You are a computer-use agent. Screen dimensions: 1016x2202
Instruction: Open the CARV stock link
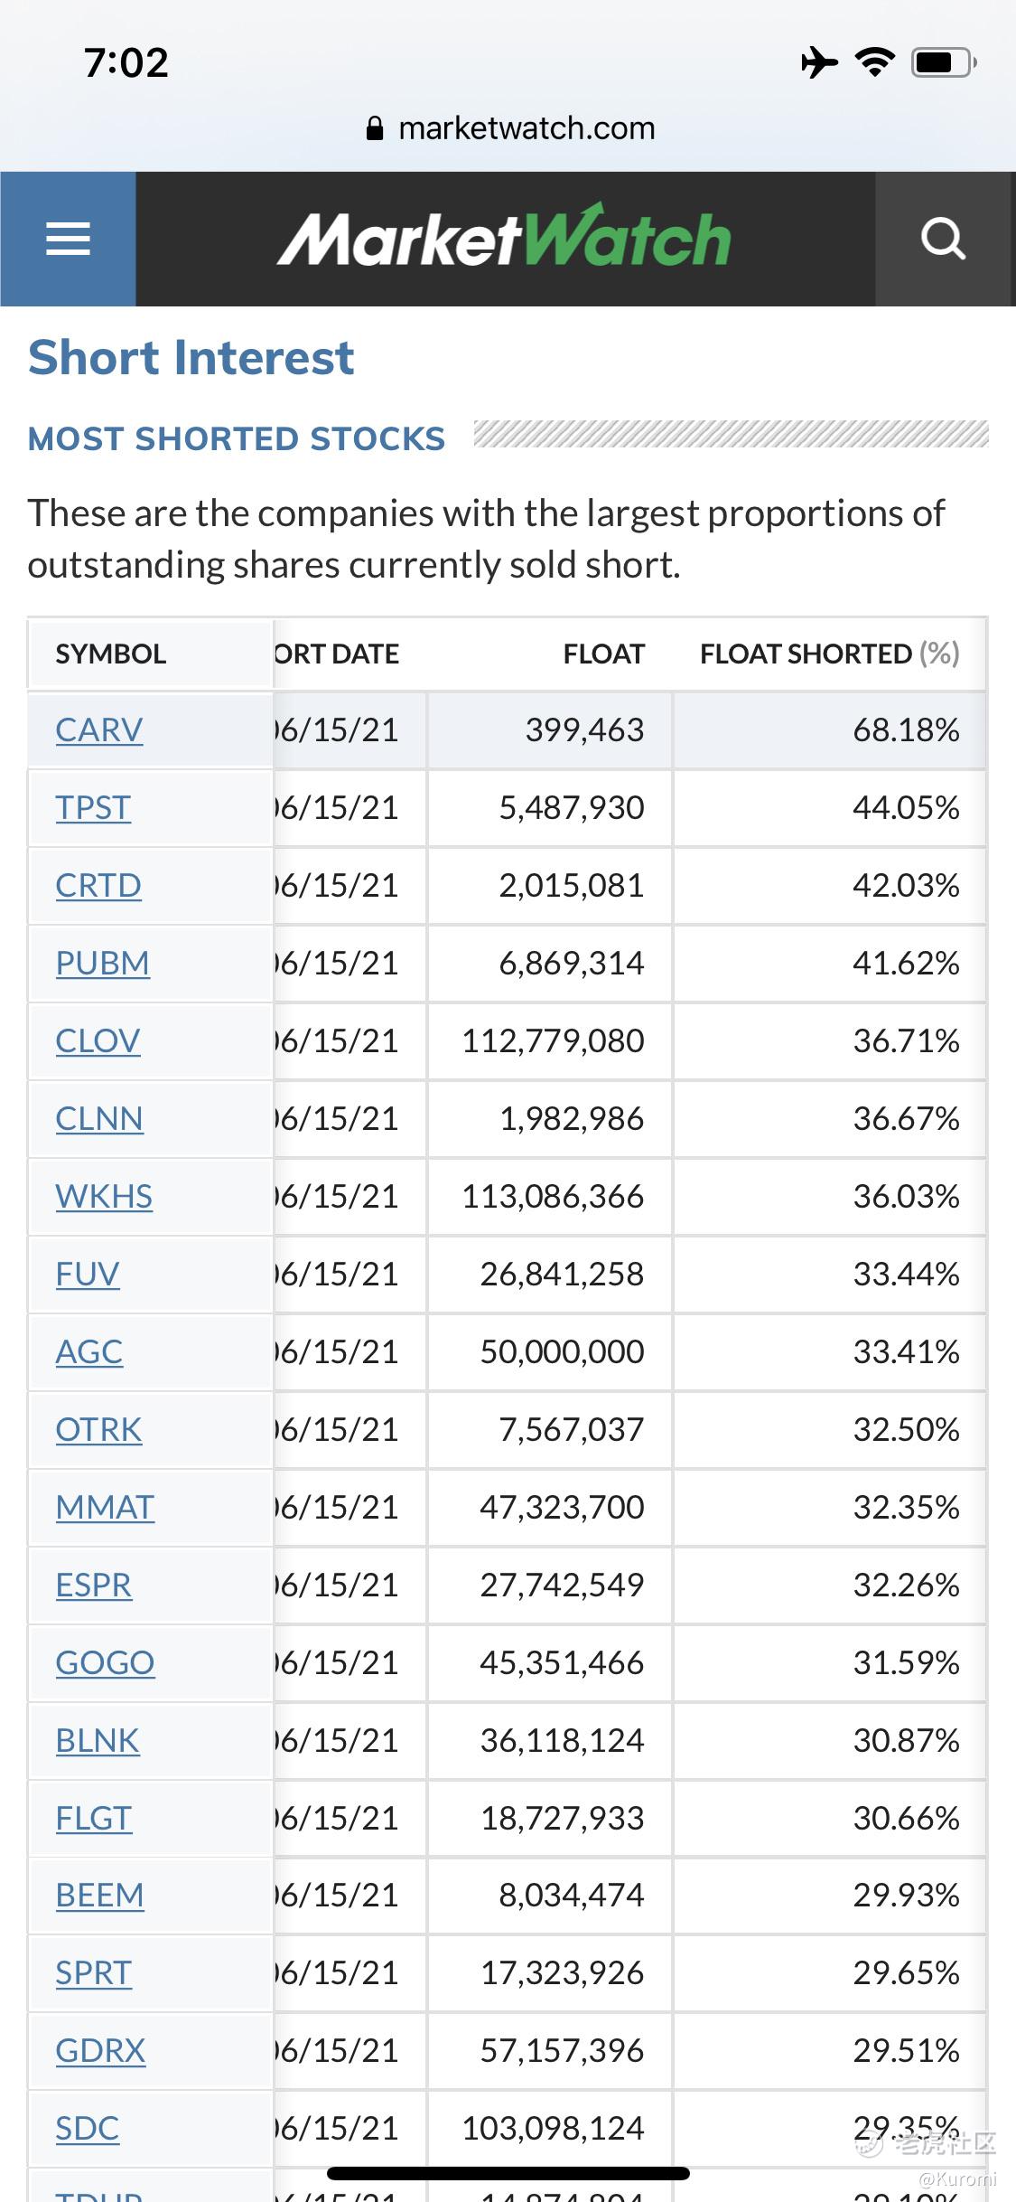click(x=99, y=730)
